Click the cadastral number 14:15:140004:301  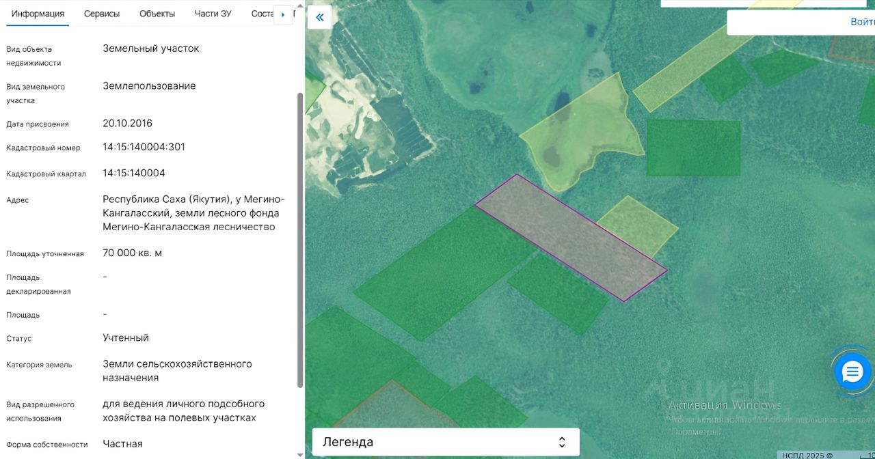(144, 147)
